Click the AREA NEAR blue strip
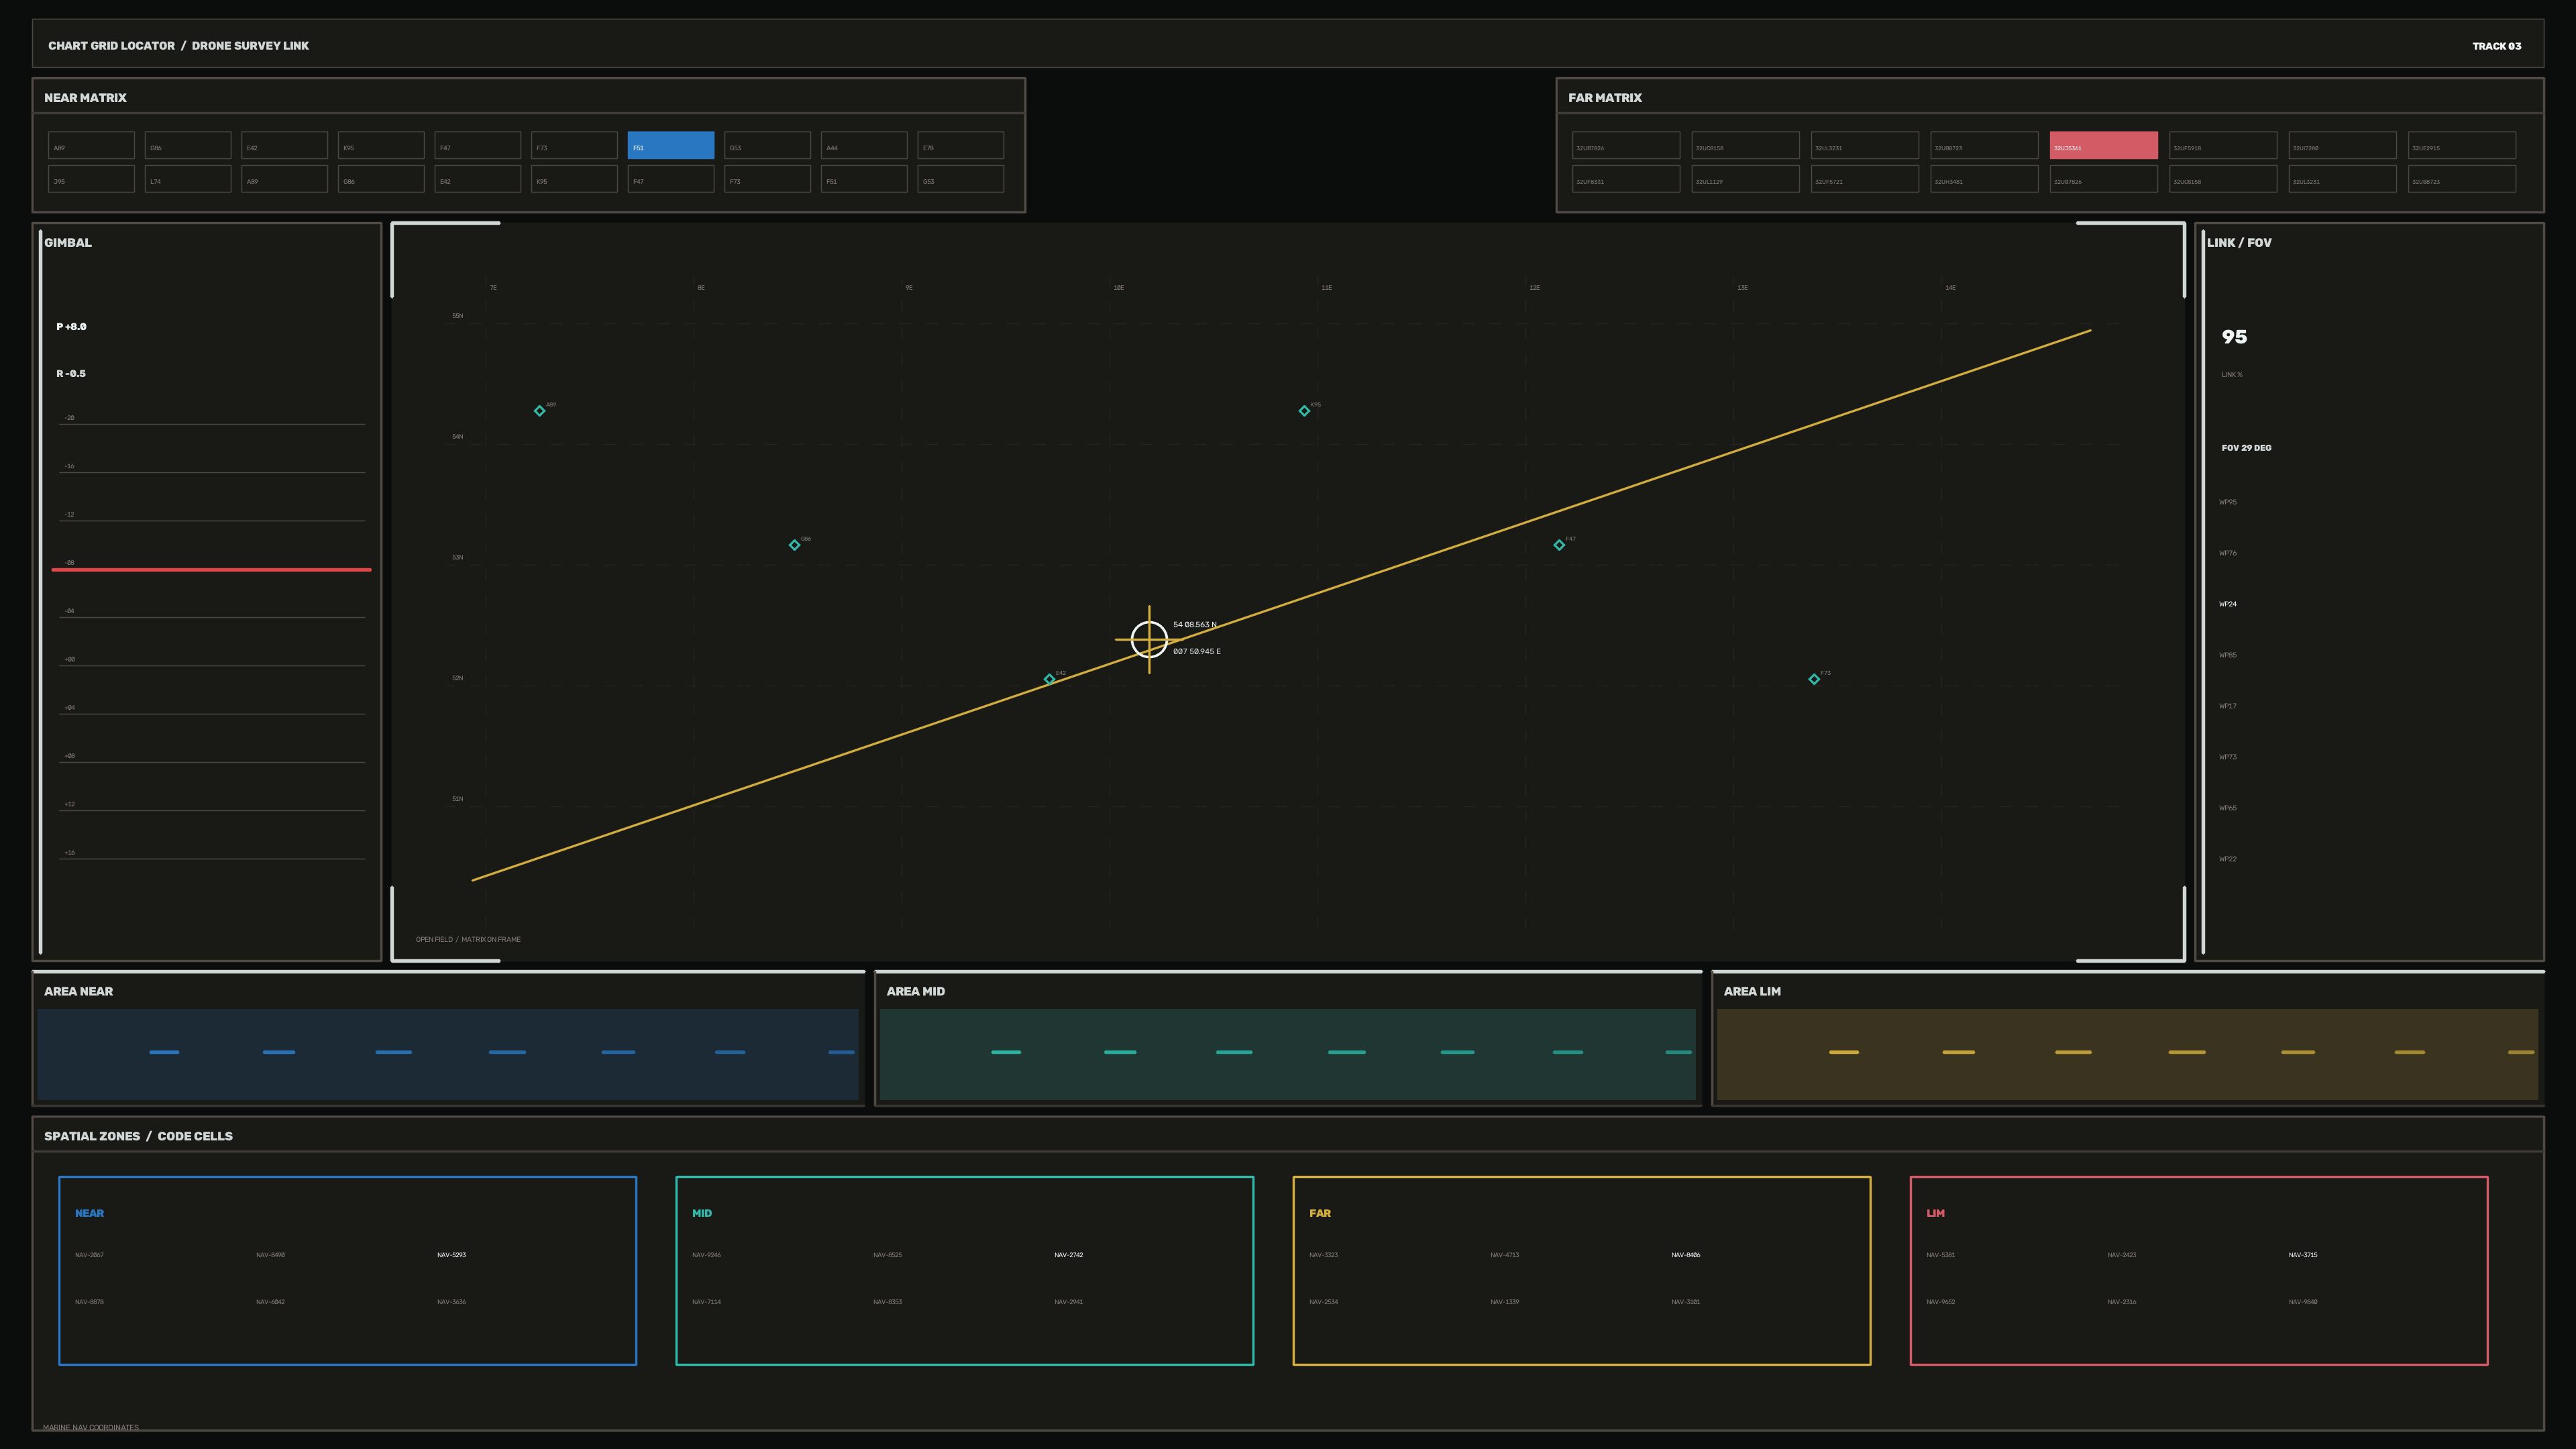The height and width of the screenshot is (1449, 2576). (x=448, y=1054)
